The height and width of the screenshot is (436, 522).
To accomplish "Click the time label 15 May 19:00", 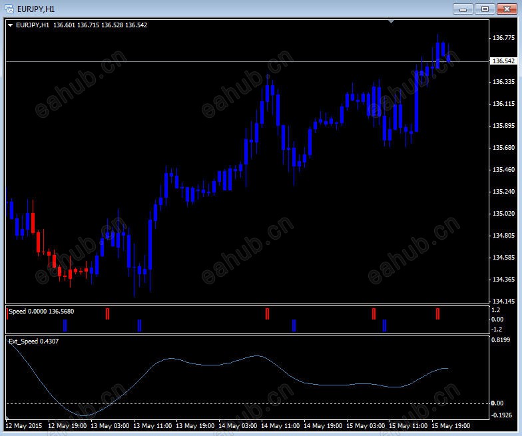I will [451, 426].
